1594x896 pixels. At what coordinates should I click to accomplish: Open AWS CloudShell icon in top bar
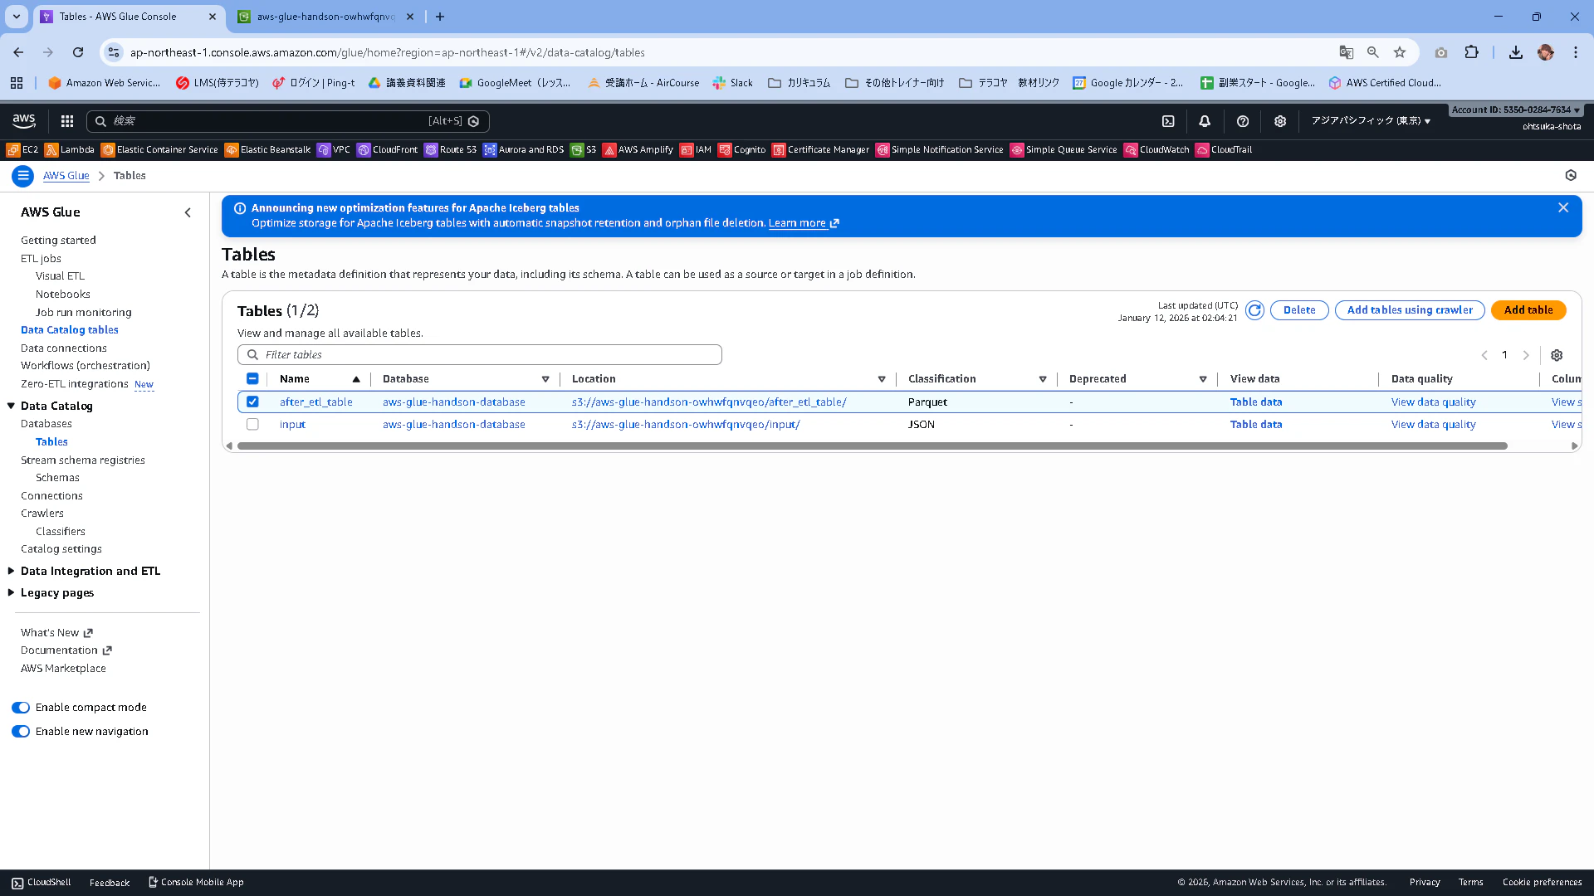coord(1168,121)
